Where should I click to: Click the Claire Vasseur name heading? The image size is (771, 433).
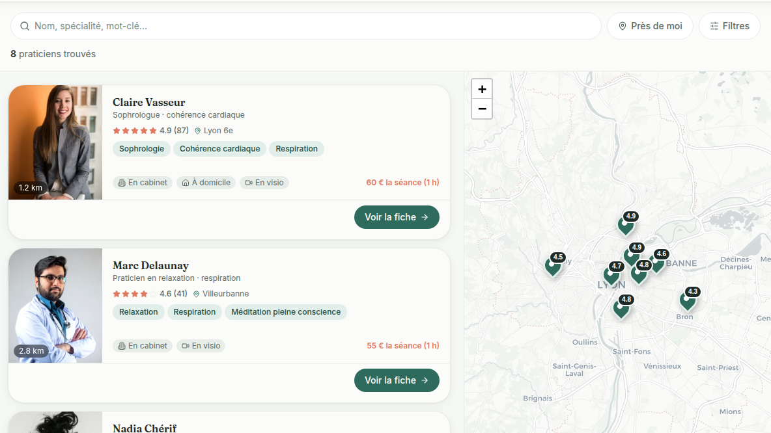(149, 102)
